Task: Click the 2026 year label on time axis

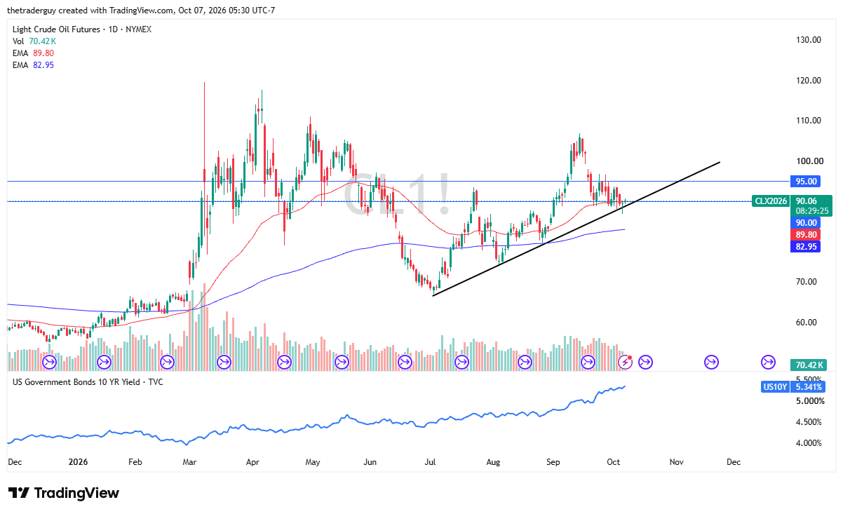Action: pos(78,462)
